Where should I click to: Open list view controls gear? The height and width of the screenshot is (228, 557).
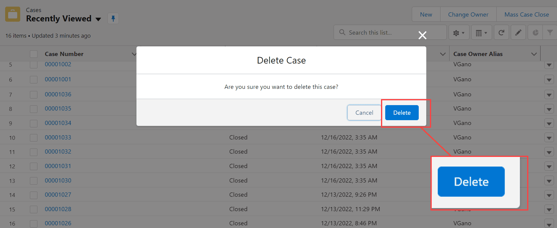coord(459,33)
